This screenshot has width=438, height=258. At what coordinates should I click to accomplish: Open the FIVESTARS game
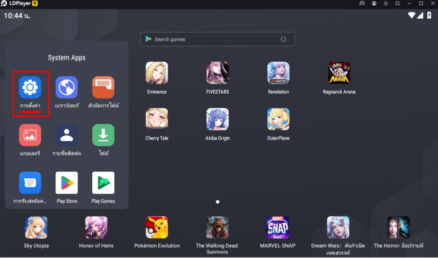tap(217, 73)
